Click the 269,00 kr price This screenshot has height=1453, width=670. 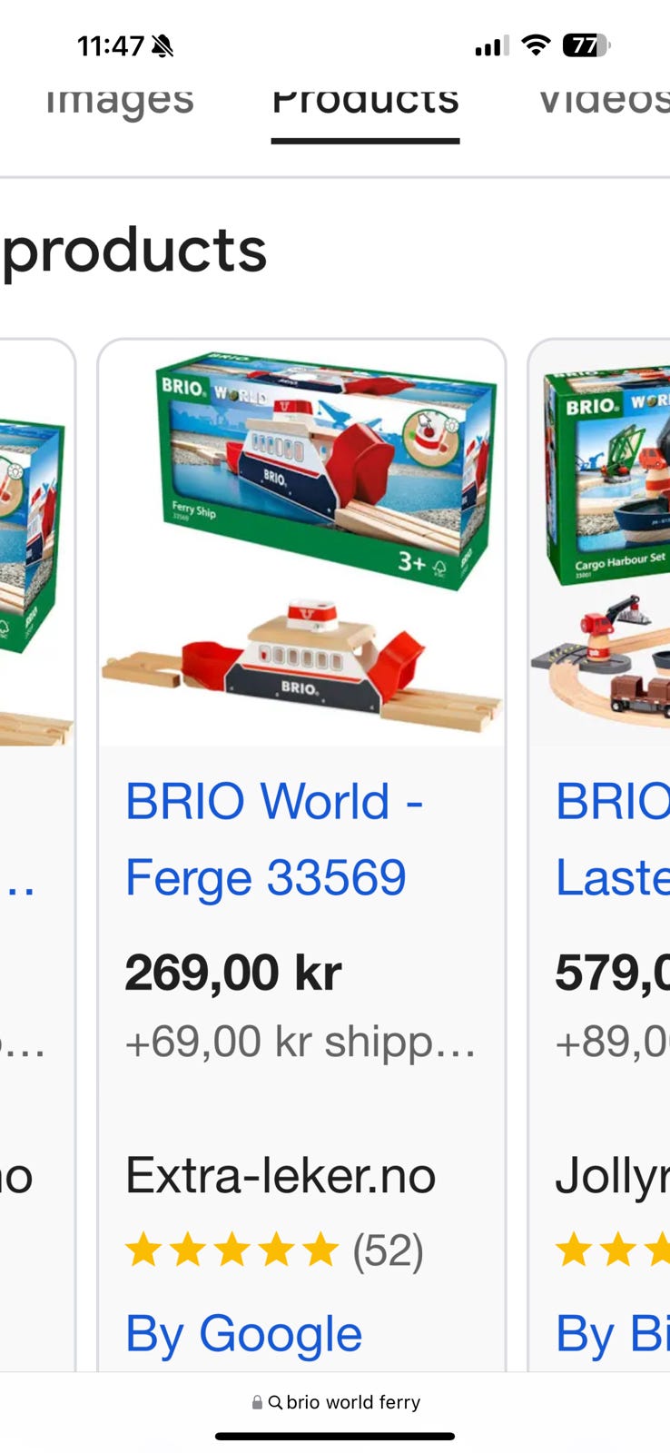pos(233,973)
